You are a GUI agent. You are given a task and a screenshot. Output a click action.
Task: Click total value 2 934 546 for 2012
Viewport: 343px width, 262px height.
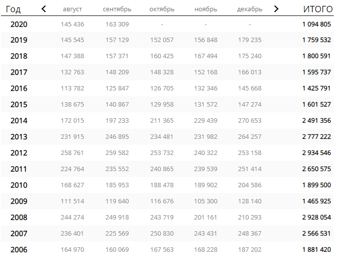pos(317,153)
